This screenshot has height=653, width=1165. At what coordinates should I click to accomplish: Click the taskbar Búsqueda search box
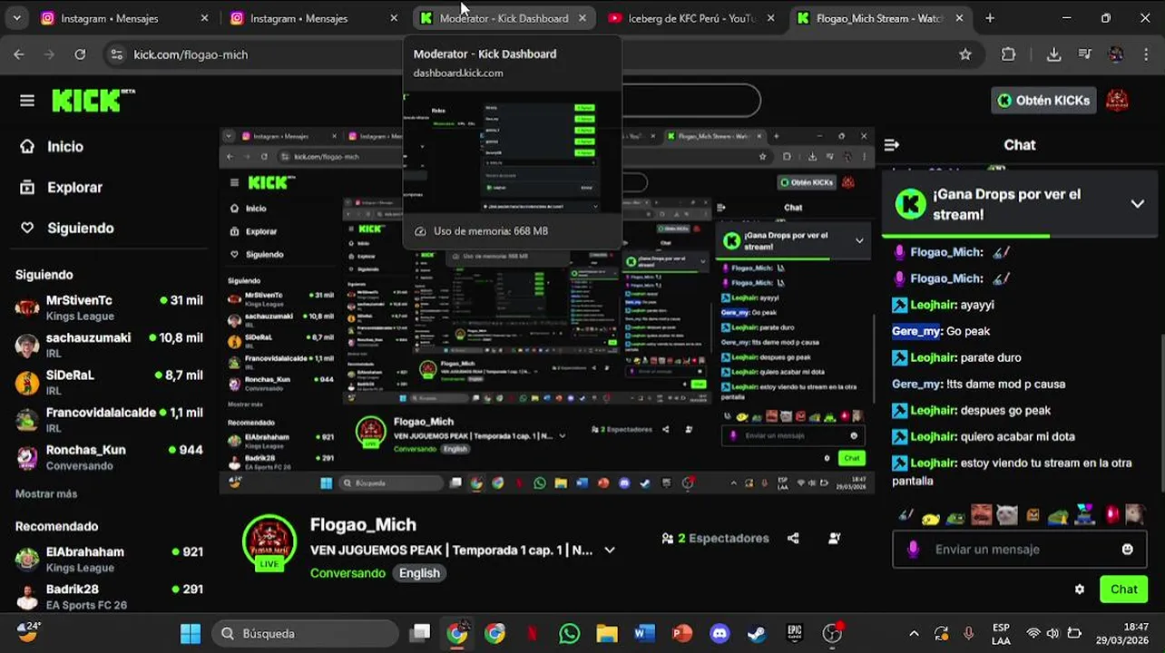[x=306, y=633]
